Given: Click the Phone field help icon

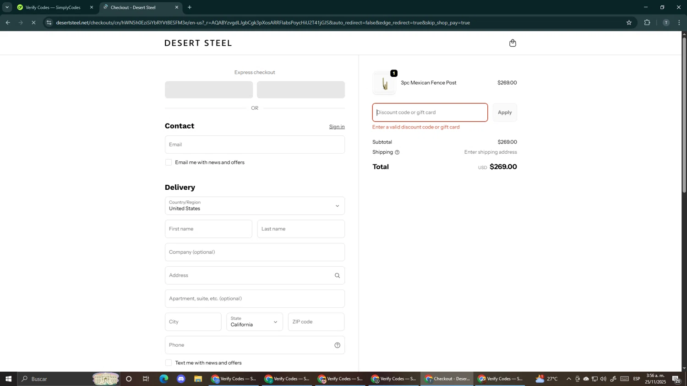Looking at the screenshot, I should point(337,345).
